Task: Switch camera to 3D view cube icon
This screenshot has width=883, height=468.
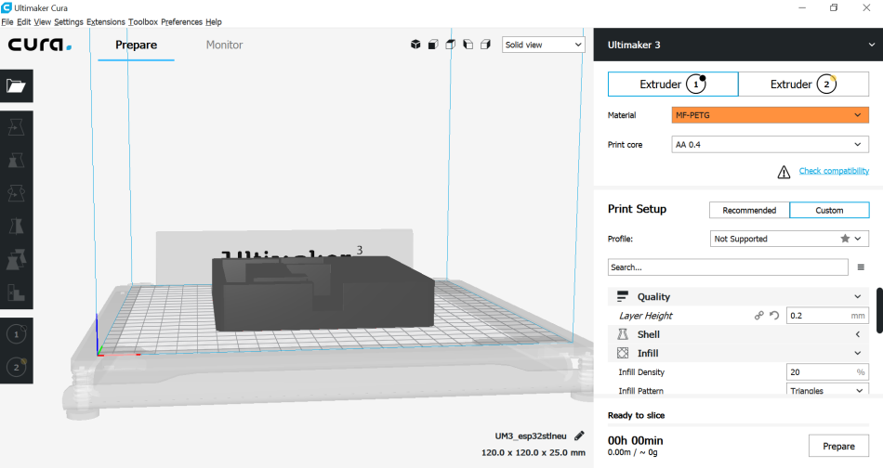Action: 415,45
